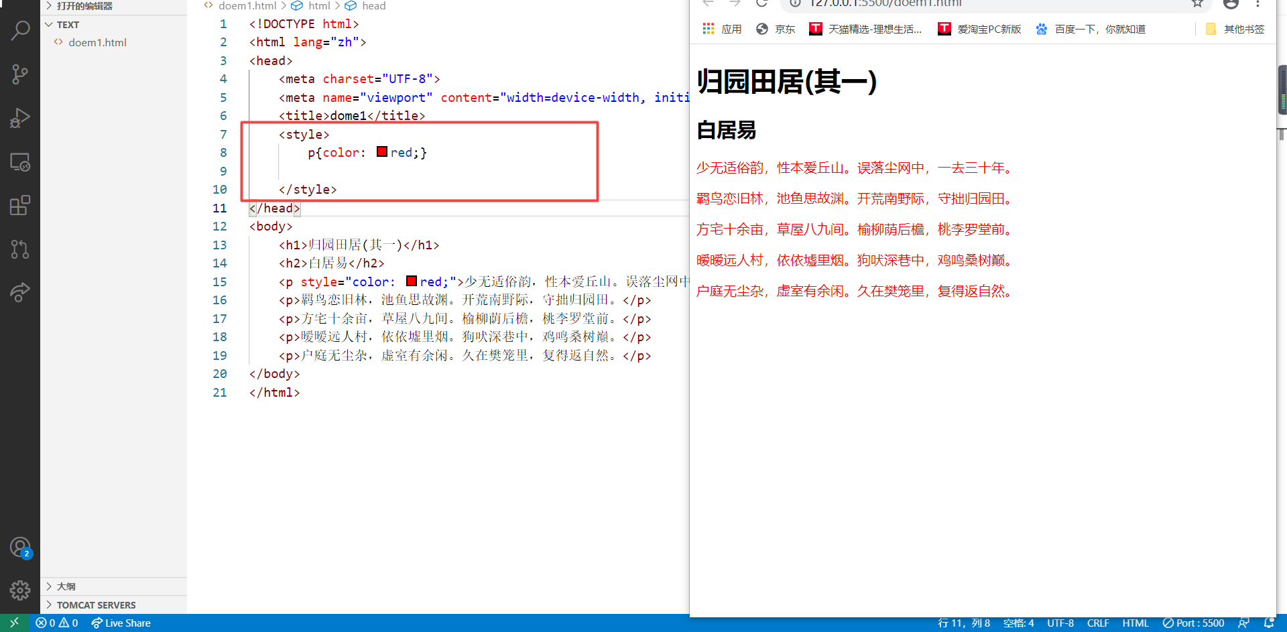1287x632 pixels.
Task: Toggle the Live Share session
Action: coord(121,623)
